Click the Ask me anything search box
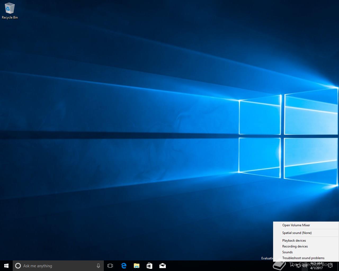The height and width of the screenshot is (271, 339). 58,266
